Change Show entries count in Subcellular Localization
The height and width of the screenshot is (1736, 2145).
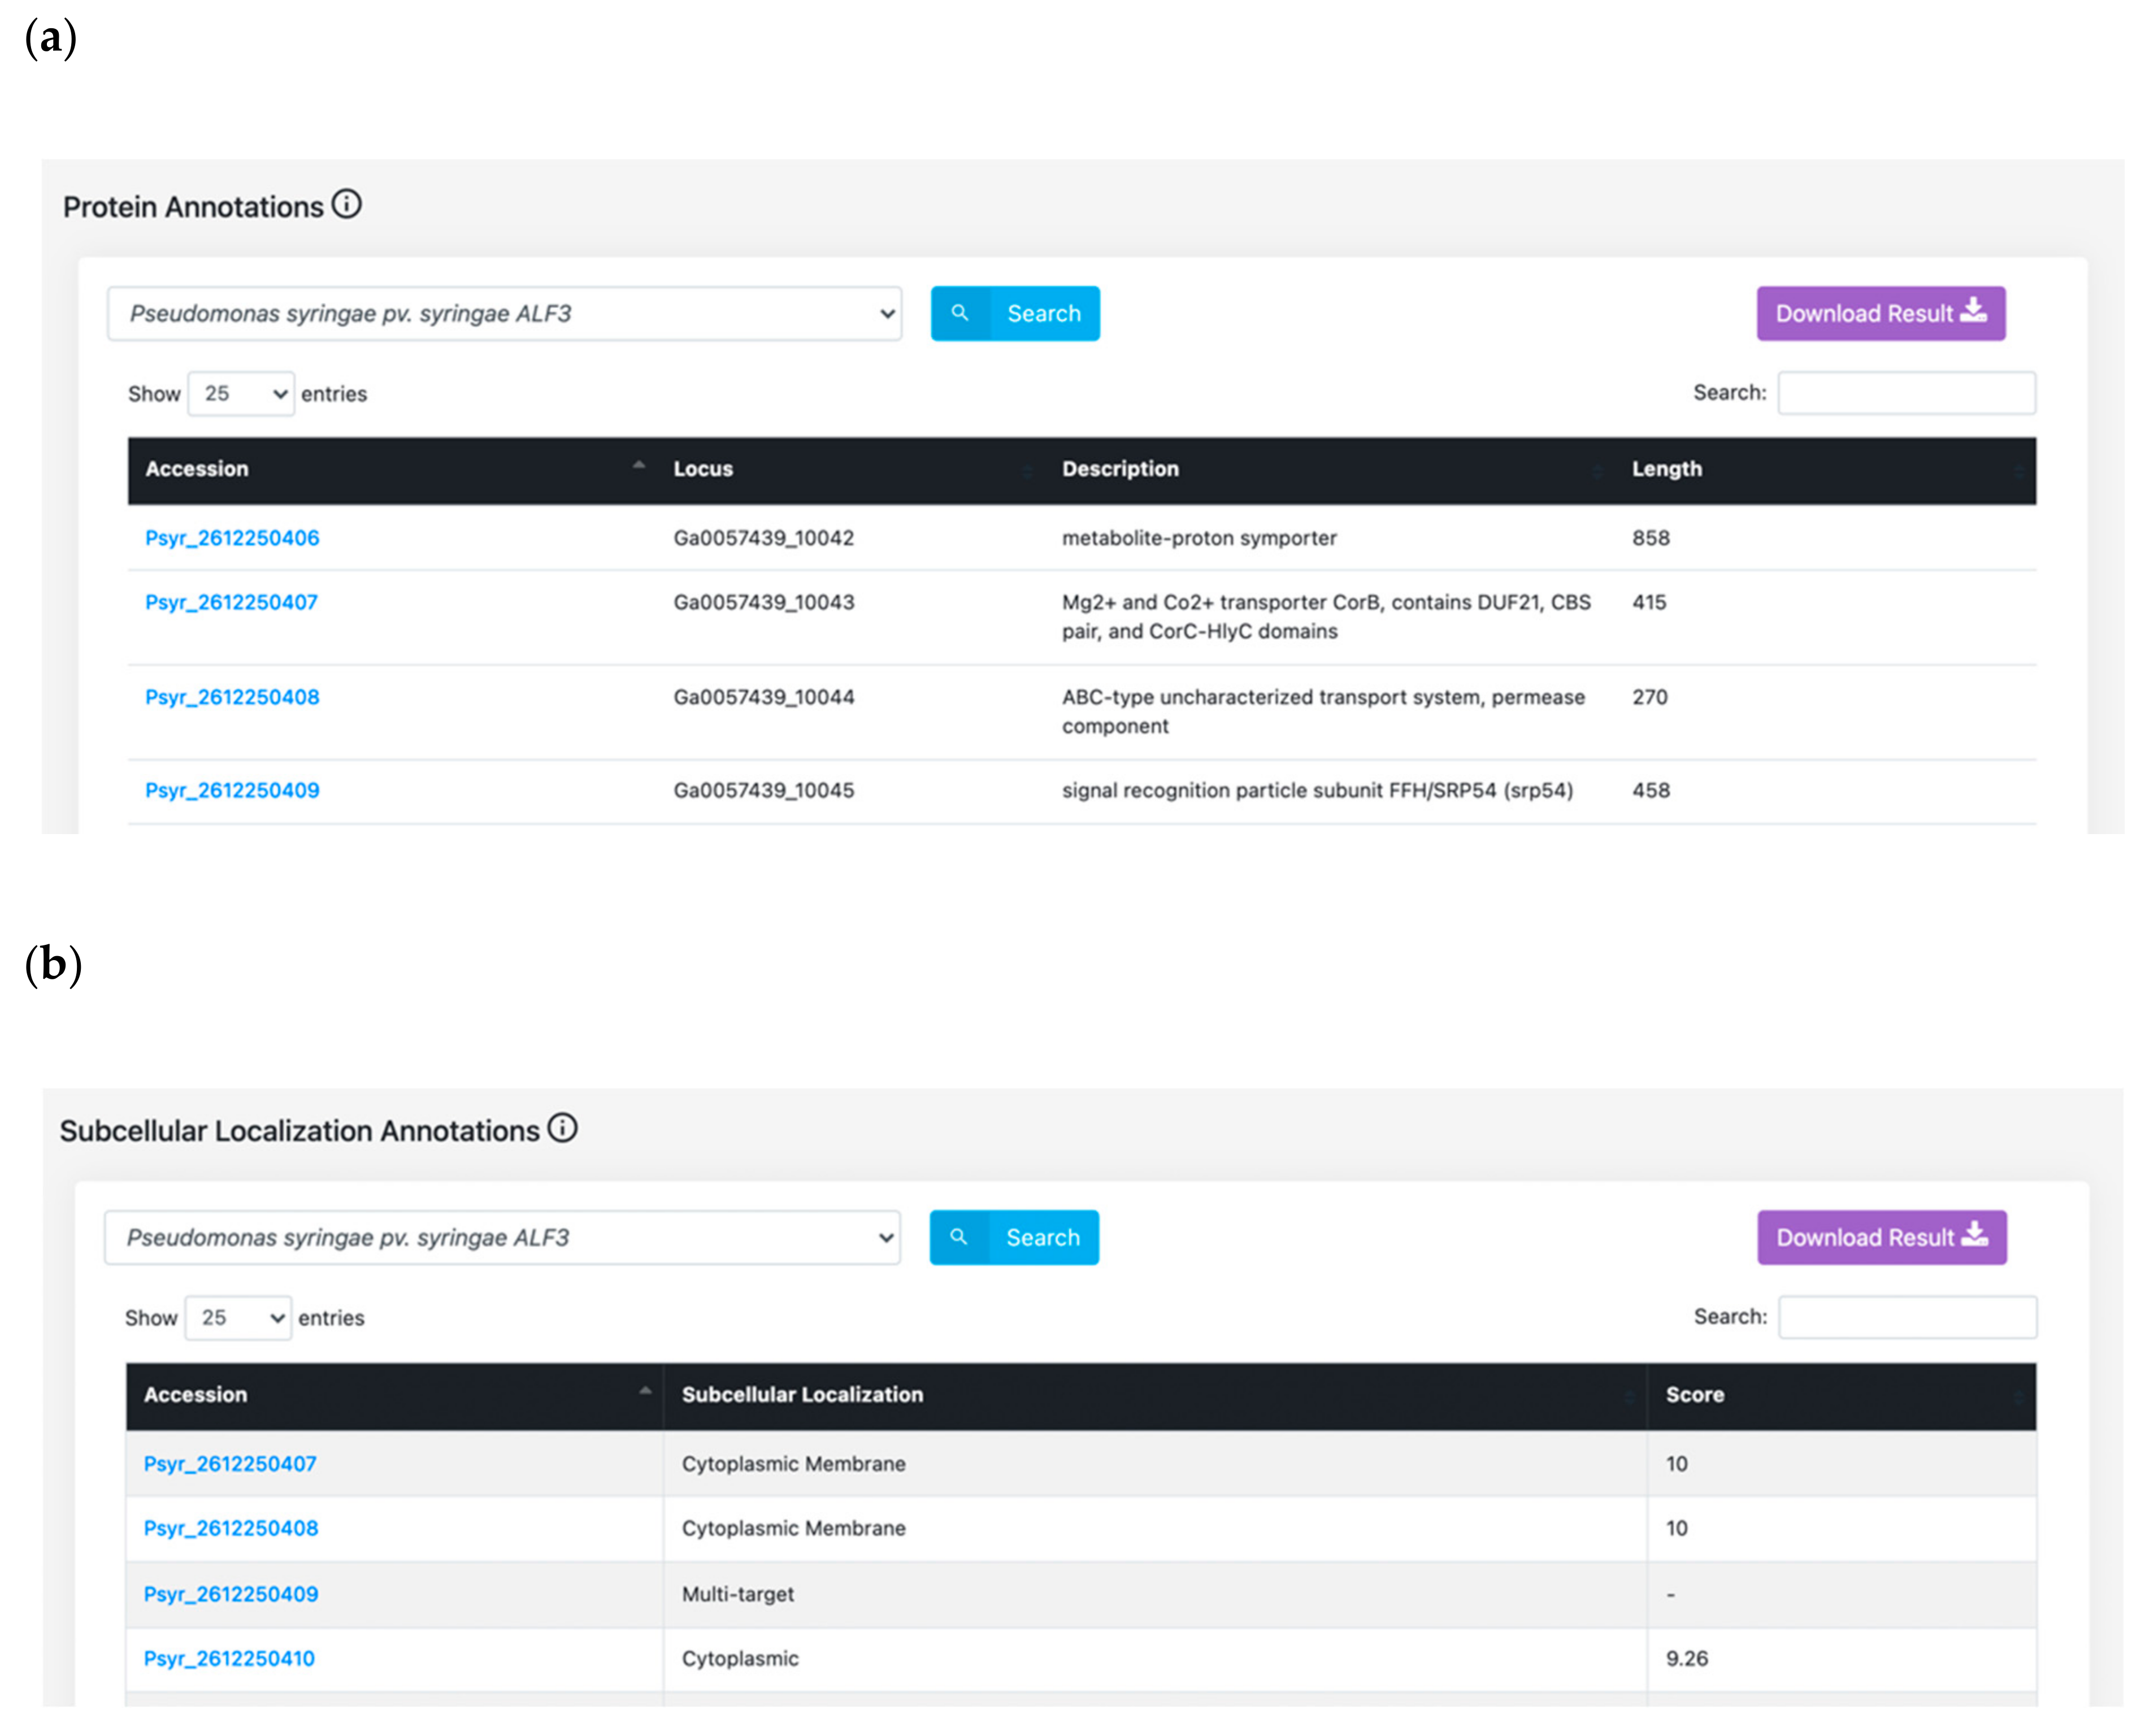[238, 1317]
